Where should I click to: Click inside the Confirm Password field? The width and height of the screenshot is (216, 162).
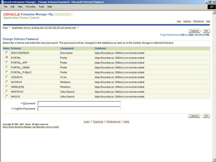tap(79, 108)
